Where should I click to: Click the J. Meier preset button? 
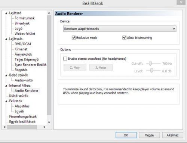point(101,68)
